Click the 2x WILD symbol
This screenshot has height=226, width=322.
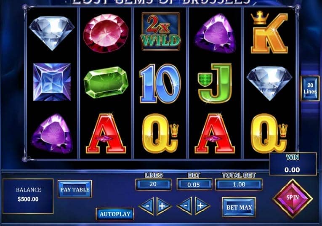click(161, 32)
